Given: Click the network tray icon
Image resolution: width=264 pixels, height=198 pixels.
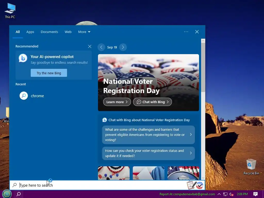Looking at the screenshot, I should [x=225, y=194].
